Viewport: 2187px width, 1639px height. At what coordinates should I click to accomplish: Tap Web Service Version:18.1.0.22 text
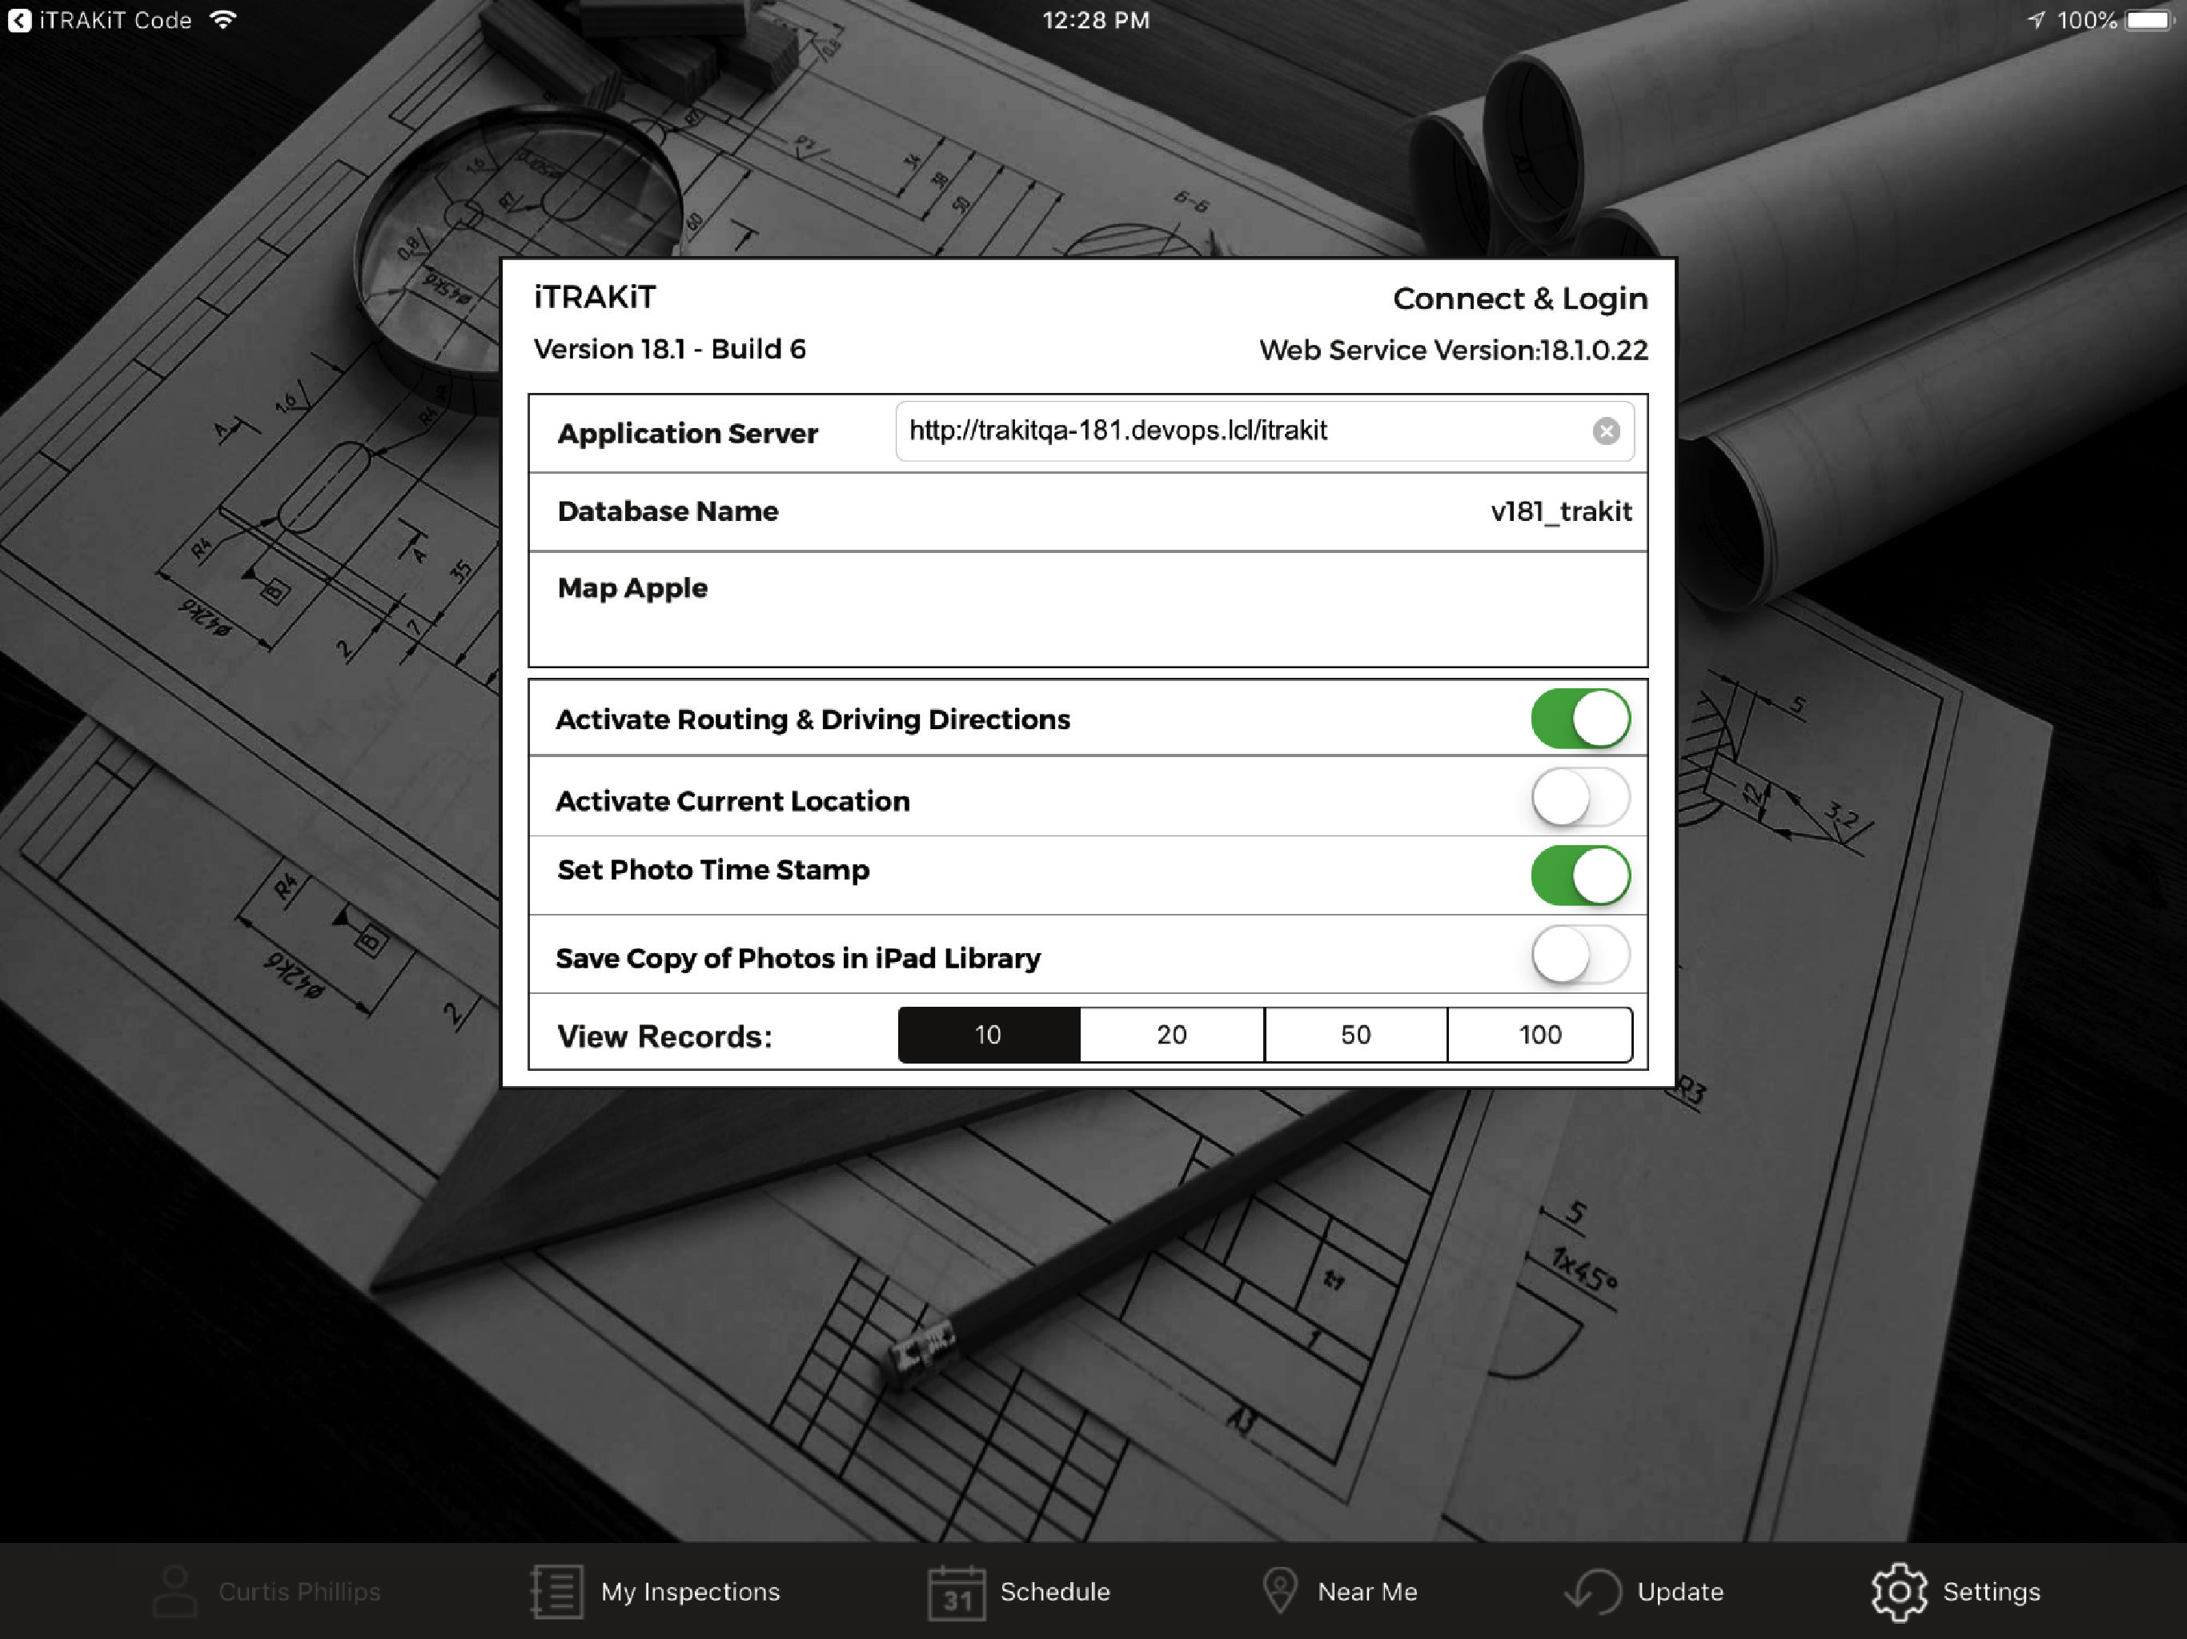coord(1454,350)
